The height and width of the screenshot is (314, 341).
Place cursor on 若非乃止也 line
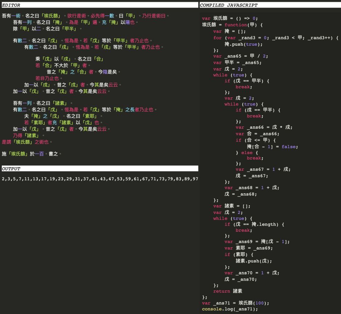tap(49, 78)
